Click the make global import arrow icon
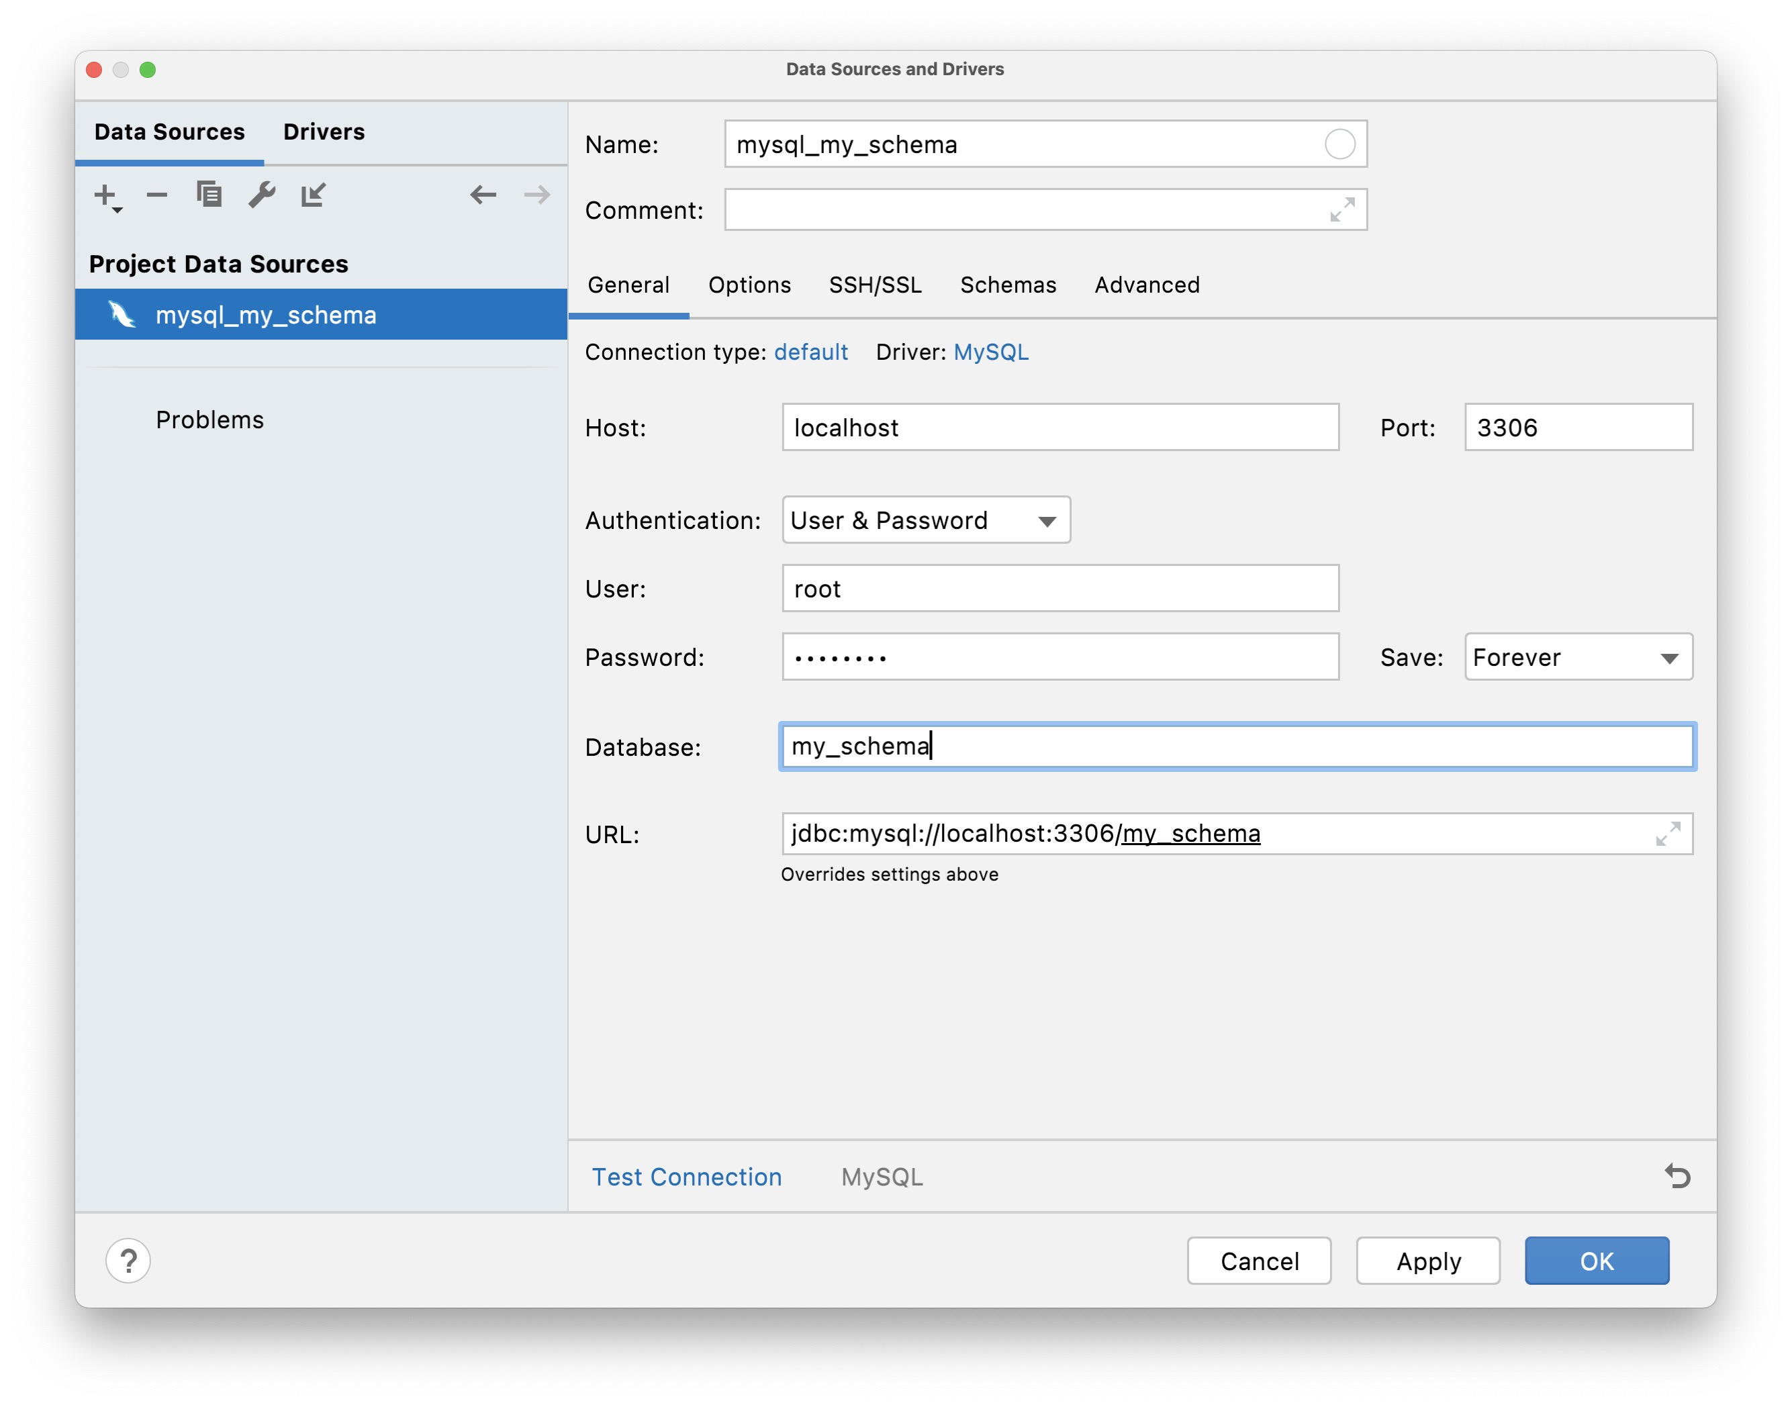The width and height of the screenshot is (1792, 1407). tap(313, 195)
